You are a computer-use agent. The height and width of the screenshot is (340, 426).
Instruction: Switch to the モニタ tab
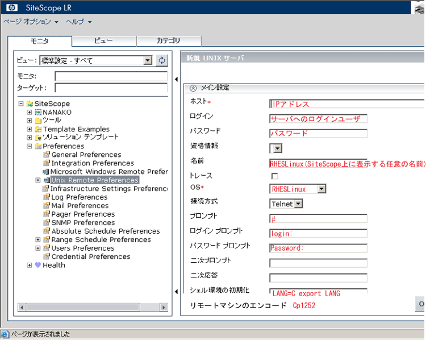(40, 41)
